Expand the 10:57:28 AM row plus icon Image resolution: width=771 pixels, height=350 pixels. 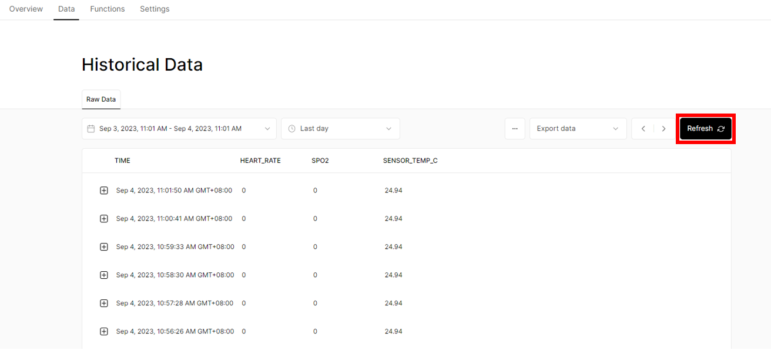click(104, 304)
